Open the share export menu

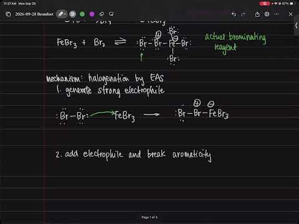[257, 14]
